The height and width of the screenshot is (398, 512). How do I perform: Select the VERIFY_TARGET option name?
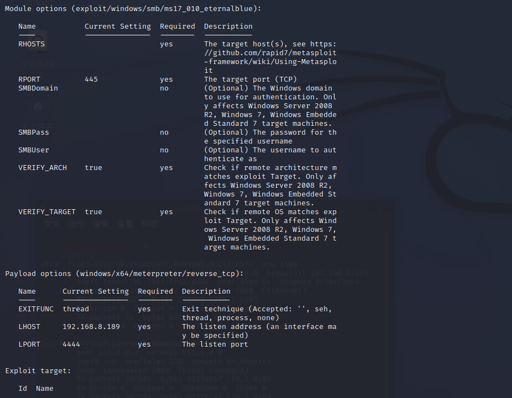pos(47,212)
